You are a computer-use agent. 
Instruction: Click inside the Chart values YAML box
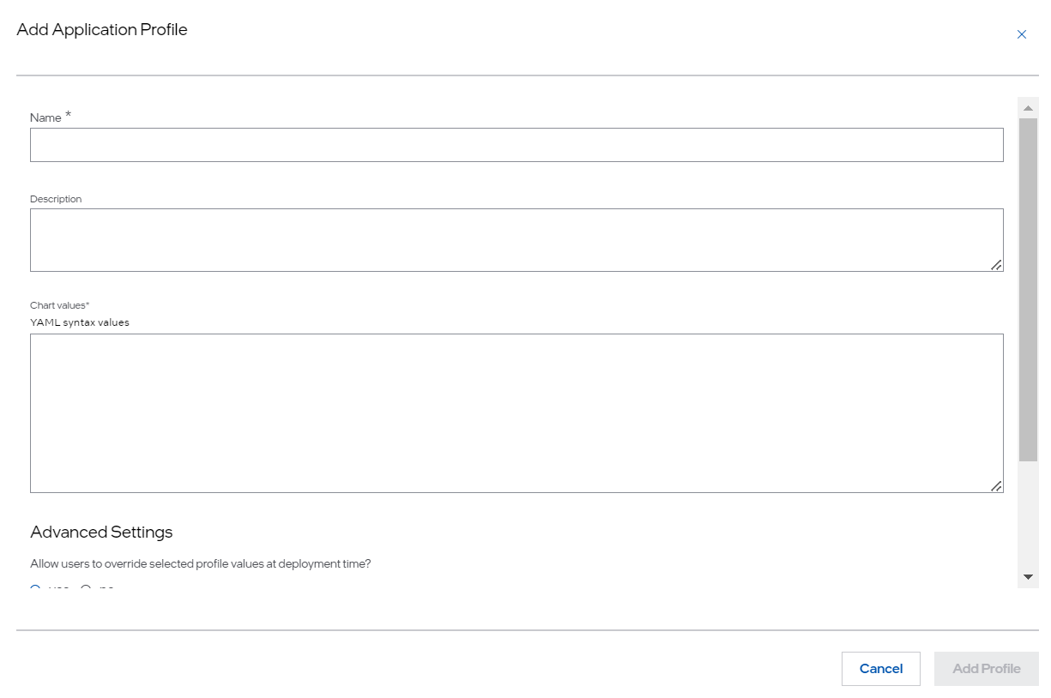point(516,412)
